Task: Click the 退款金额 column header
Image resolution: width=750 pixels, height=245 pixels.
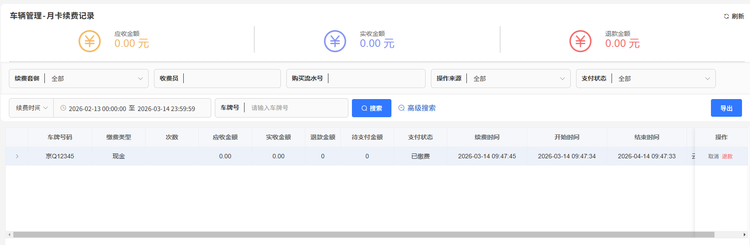Action: pos(323,137)
